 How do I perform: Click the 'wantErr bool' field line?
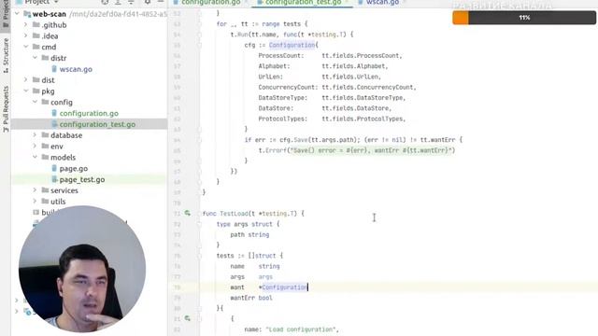[x=251, y=298]
